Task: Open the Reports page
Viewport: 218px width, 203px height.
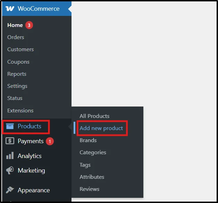Action: (17, 74)
